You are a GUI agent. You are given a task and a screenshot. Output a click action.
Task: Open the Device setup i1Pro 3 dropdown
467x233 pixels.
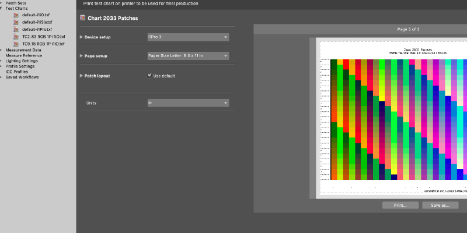click(x=188, y=37)
